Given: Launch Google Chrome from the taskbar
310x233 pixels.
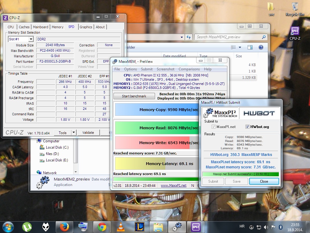Looking at the screenshot, I should [x=102, y=227].
